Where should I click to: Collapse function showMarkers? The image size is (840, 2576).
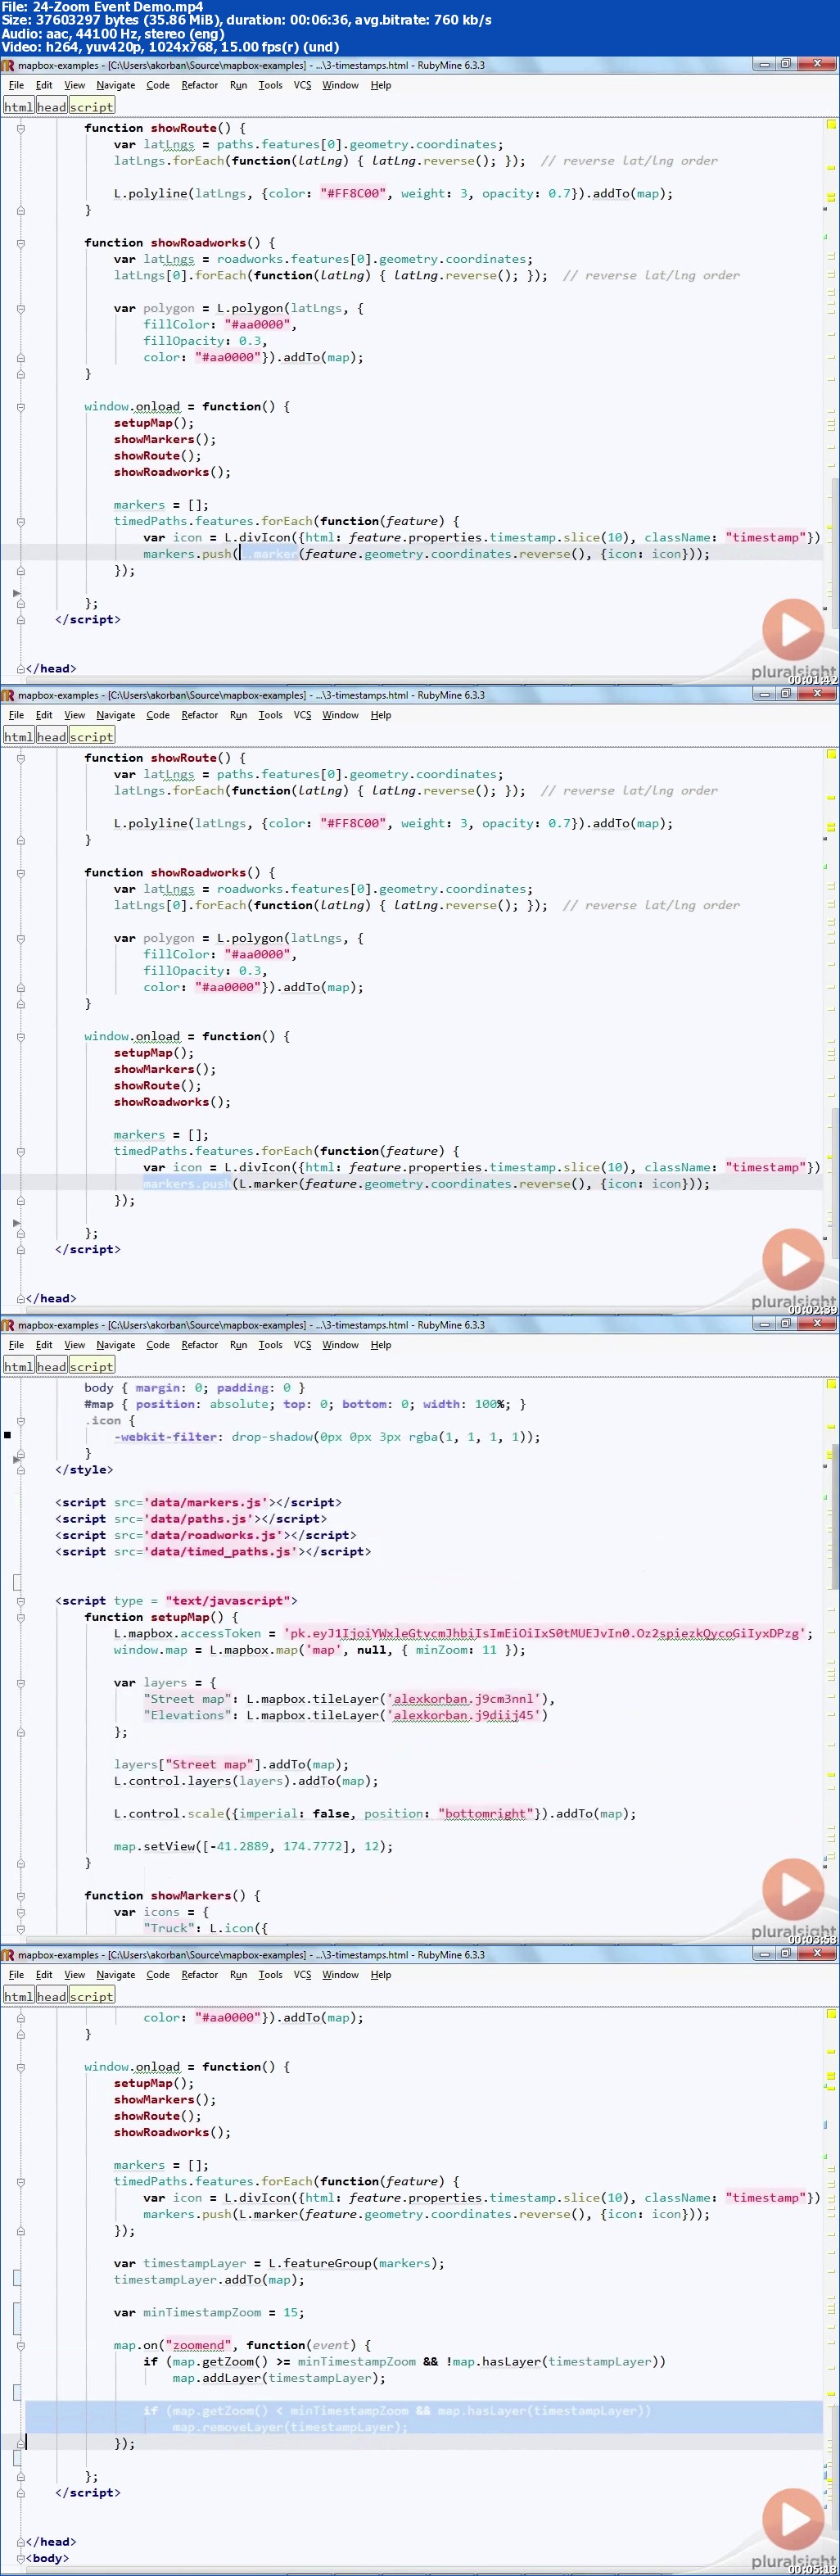tap(20, 1896)
